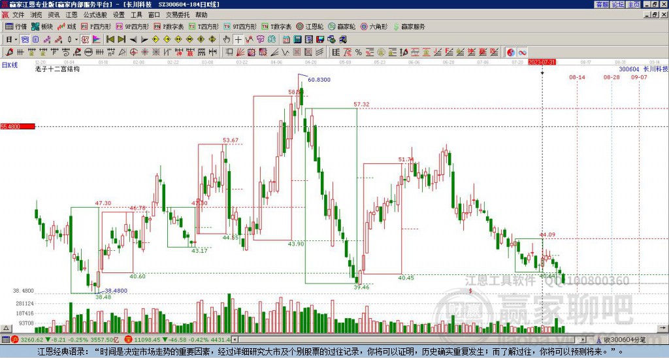Select the hand pan tool
The height and width of the screenshot is (358, 669).
pos(227,40)
